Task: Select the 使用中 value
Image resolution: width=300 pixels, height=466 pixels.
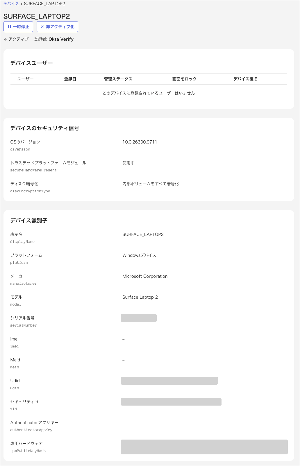Action: (x=128, y=163)
